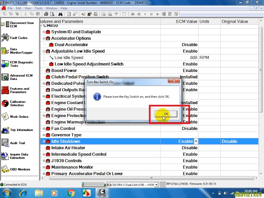Click Disconnect from ECM icon

tap(5, 25)
